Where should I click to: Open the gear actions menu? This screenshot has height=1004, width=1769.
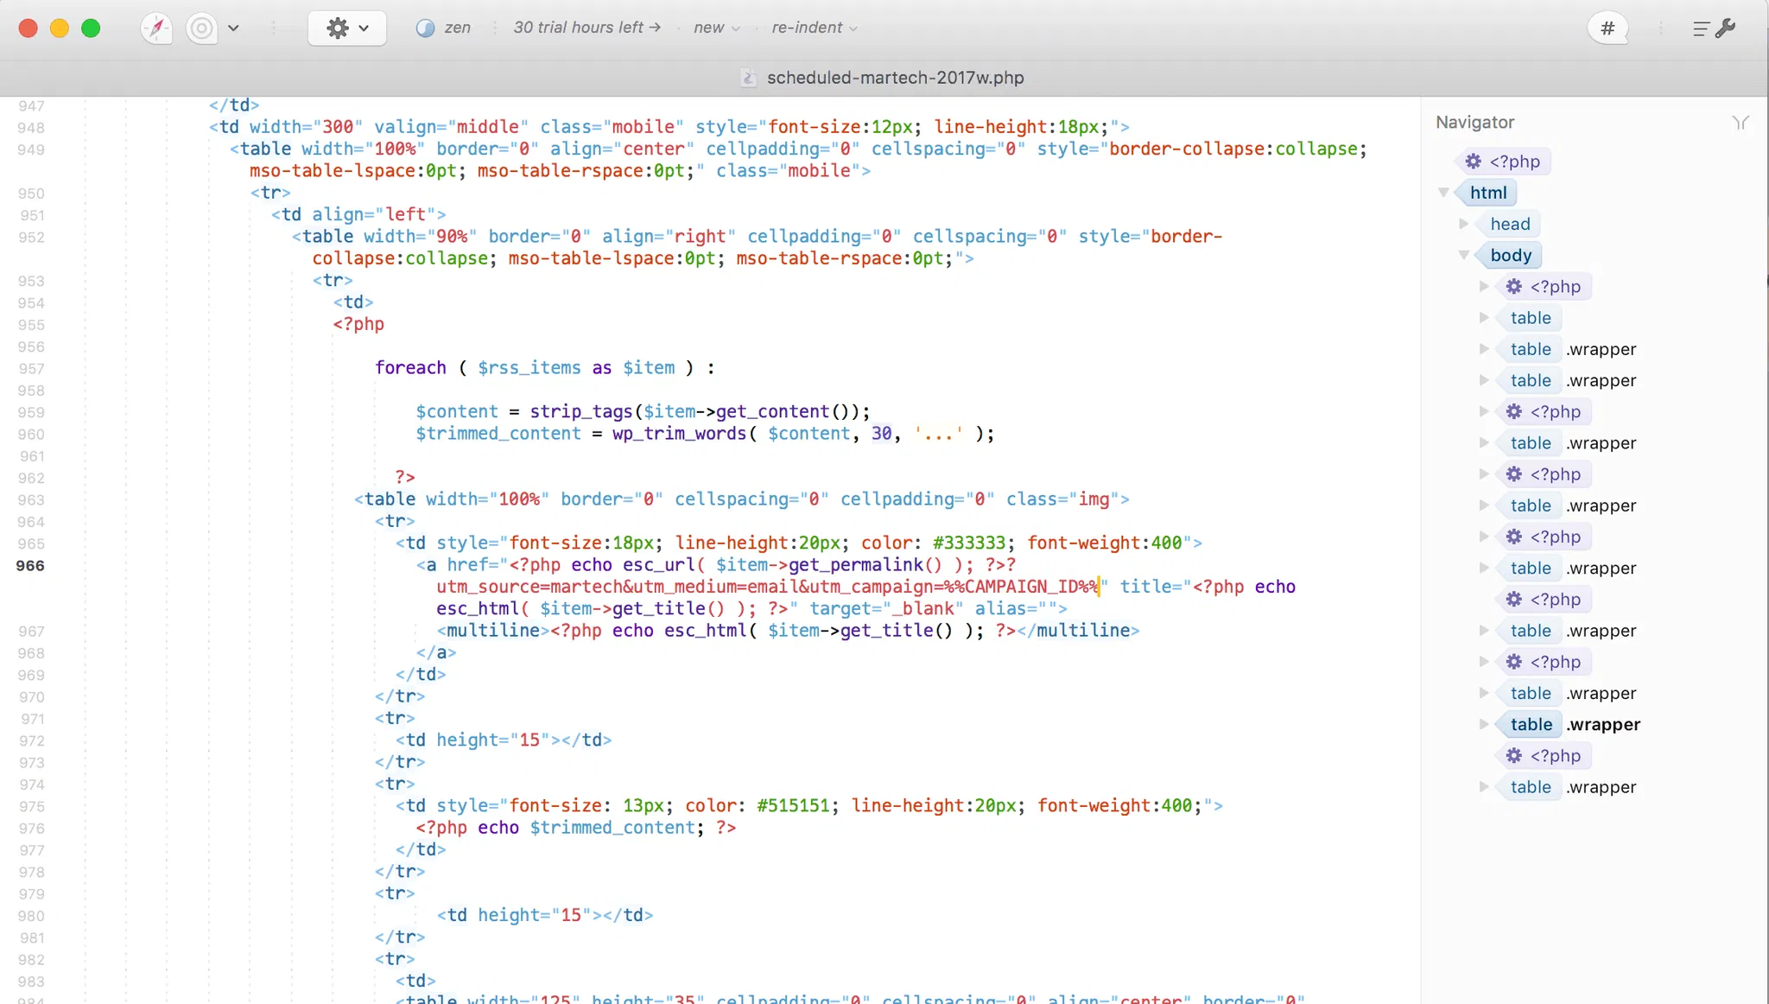click(x=346, y=29)
